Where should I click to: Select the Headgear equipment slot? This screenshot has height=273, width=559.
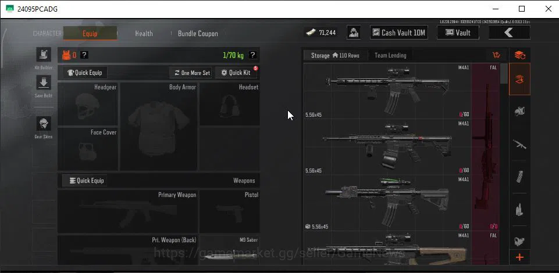(88, 105)
